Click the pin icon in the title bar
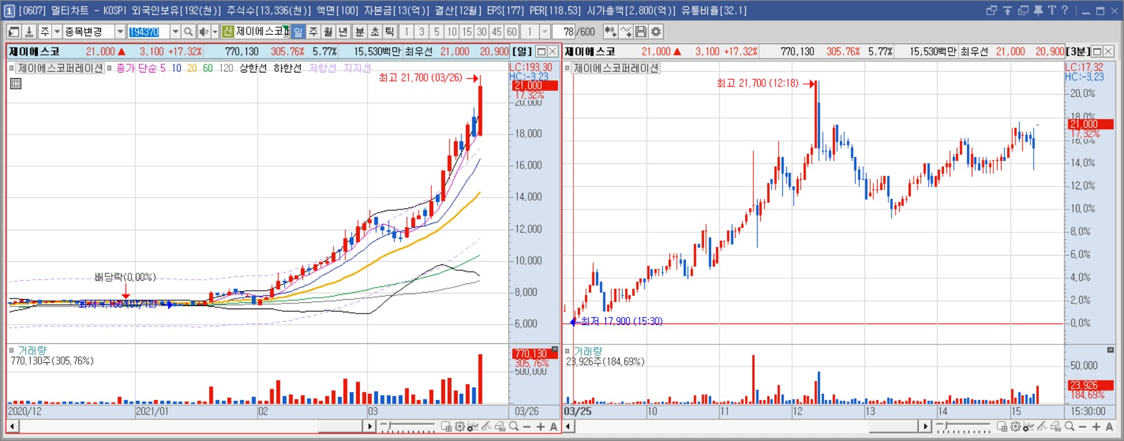 1037,10
